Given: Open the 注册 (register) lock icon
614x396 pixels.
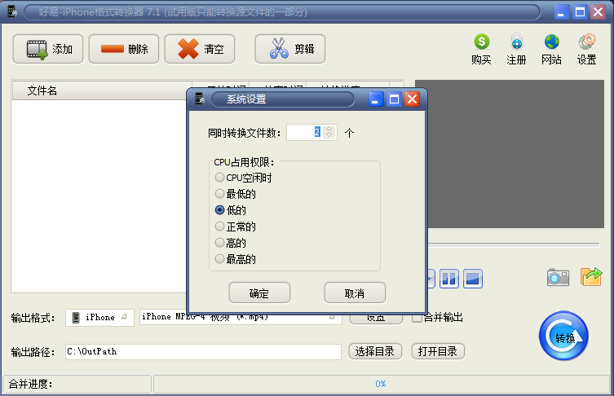Looking at the screenshot, I should click(x=516, y=50).
